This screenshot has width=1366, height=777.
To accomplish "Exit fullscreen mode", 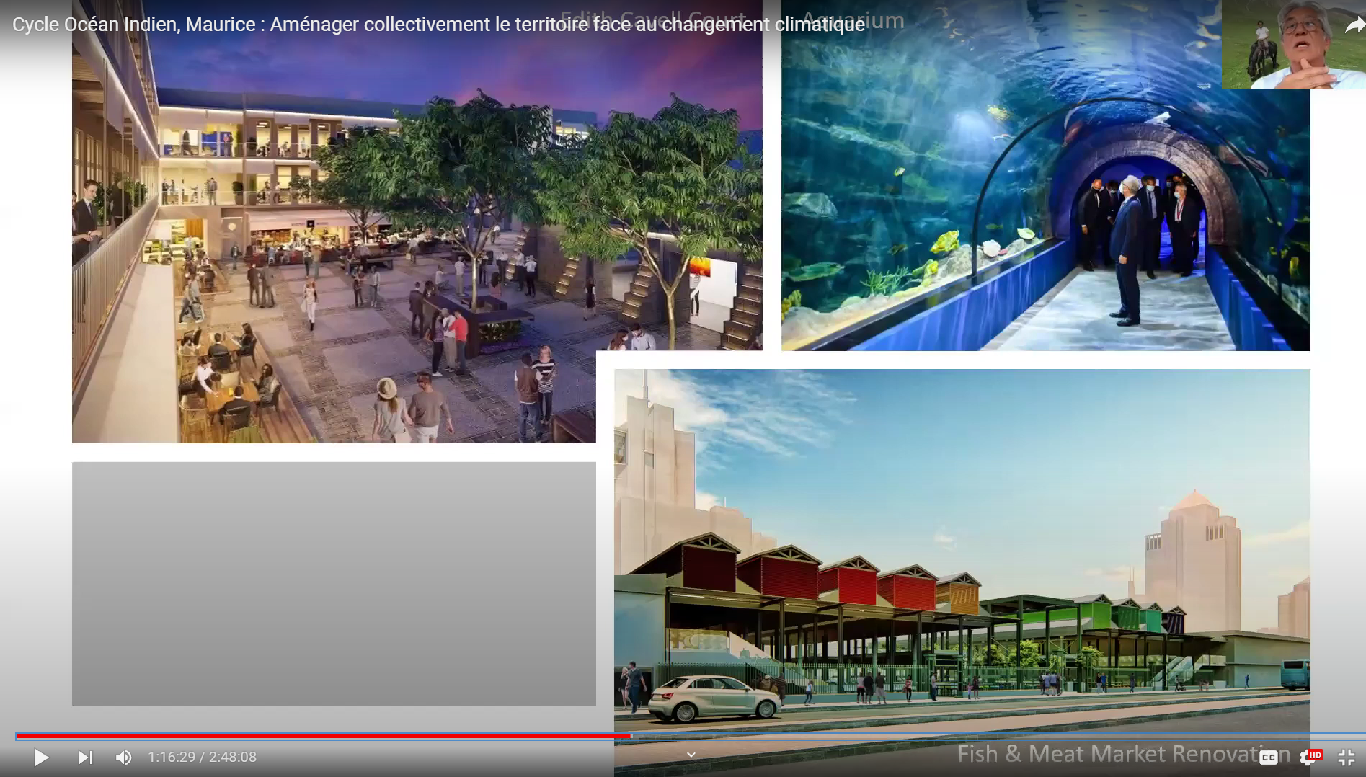I will pyautogui.click(x=1347, y=758).
